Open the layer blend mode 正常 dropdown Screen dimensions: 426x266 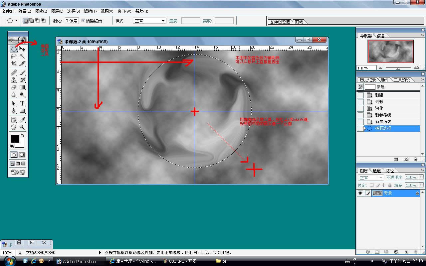pos(371,178)
